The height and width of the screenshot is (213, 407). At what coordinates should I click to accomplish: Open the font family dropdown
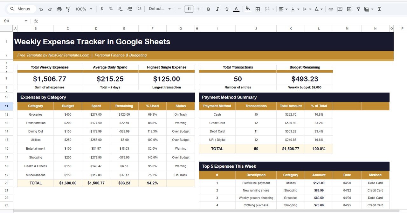pyautogui.click(x=160, y=9)
